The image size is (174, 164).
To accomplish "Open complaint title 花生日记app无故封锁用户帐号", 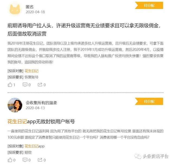I will (x=41, y=122).
